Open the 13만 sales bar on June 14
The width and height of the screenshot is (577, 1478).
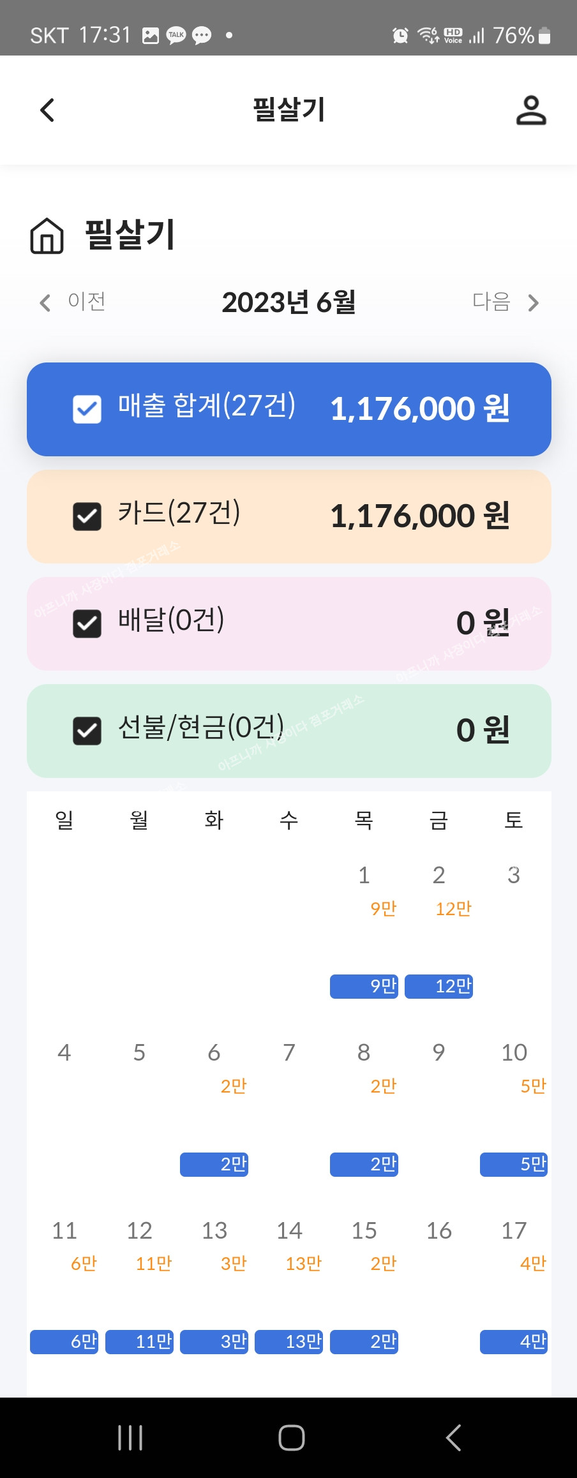click(x=288, y=1341)
